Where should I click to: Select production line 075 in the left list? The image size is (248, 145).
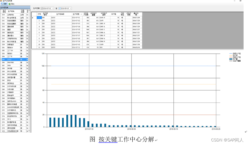tap(14, 119)
